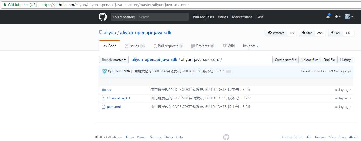Click the repository book icon beside aliyun
361x141 pixels.
point(101,33)
